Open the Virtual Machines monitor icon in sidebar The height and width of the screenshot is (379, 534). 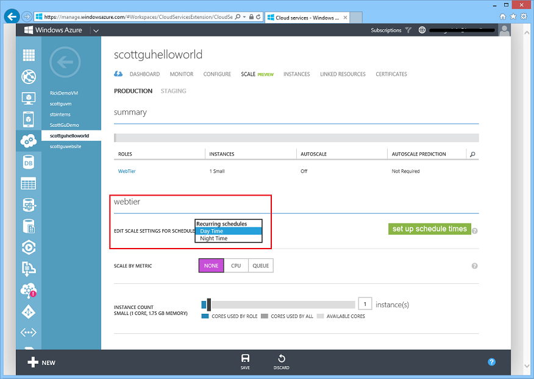29,98
